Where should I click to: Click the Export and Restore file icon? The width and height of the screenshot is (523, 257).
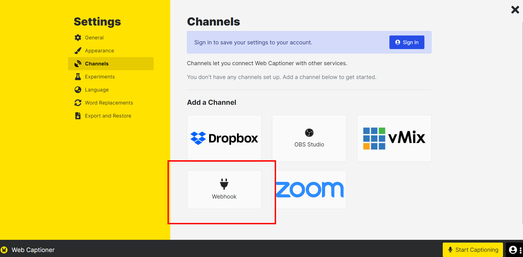[x=78, y=116]
